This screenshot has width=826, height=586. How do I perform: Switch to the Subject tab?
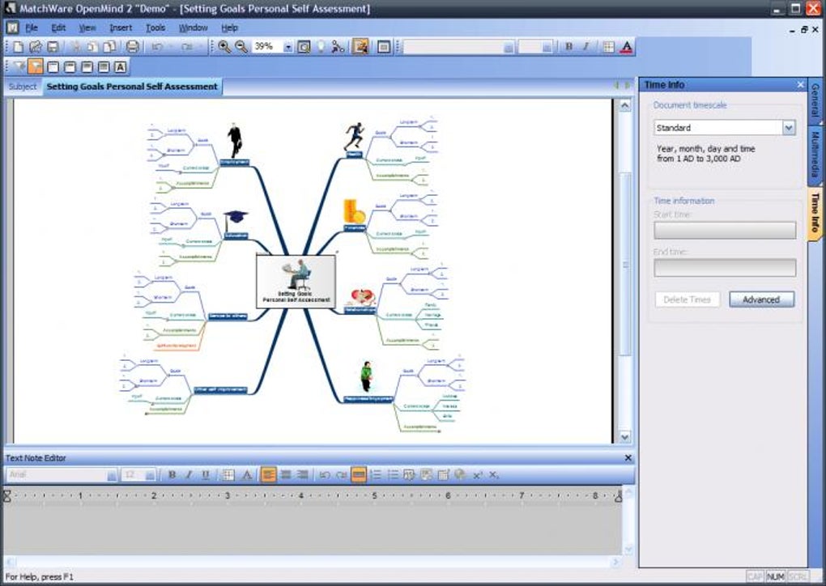click(x=22, y=87)
